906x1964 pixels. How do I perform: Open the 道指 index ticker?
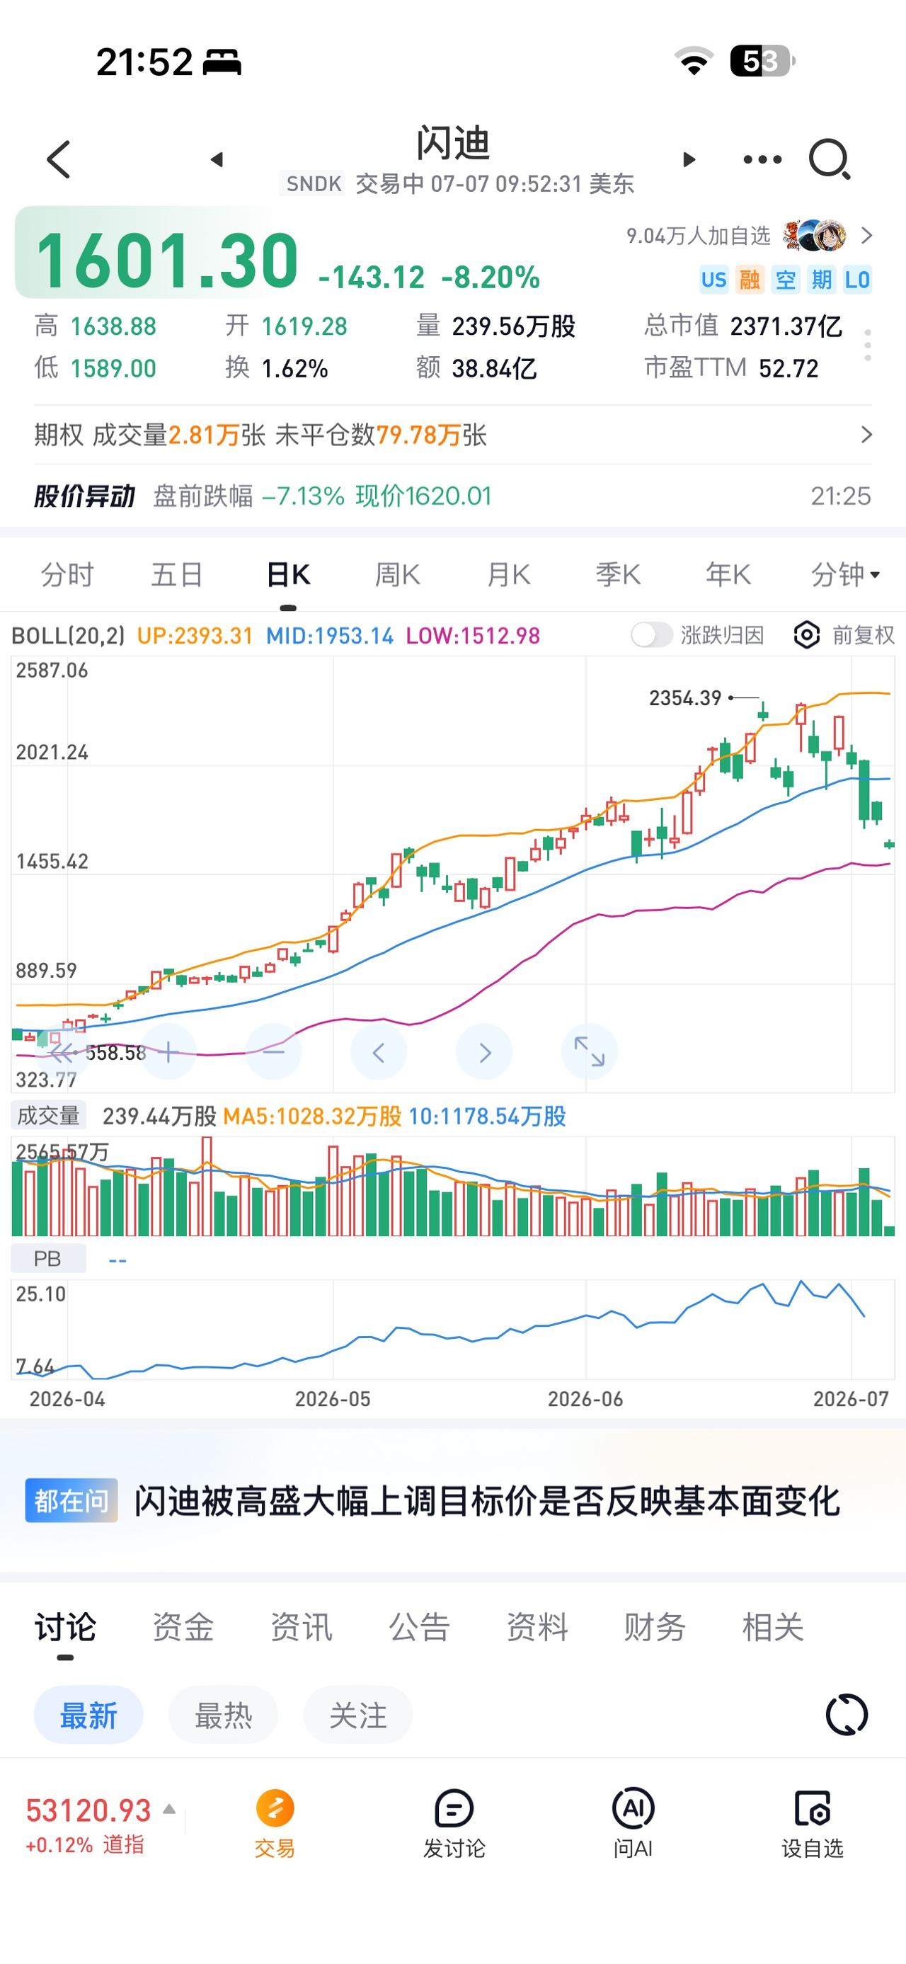point(88,1825)
